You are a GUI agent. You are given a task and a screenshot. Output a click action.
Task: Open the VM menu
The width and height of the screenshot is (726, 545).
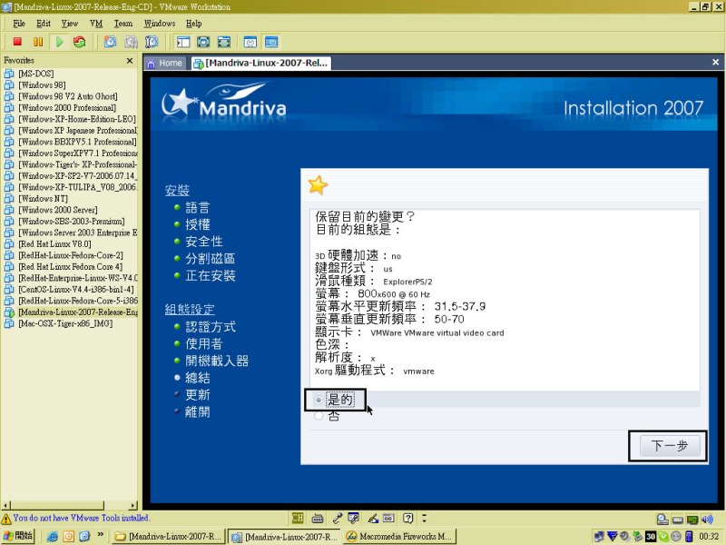(96, 24)
